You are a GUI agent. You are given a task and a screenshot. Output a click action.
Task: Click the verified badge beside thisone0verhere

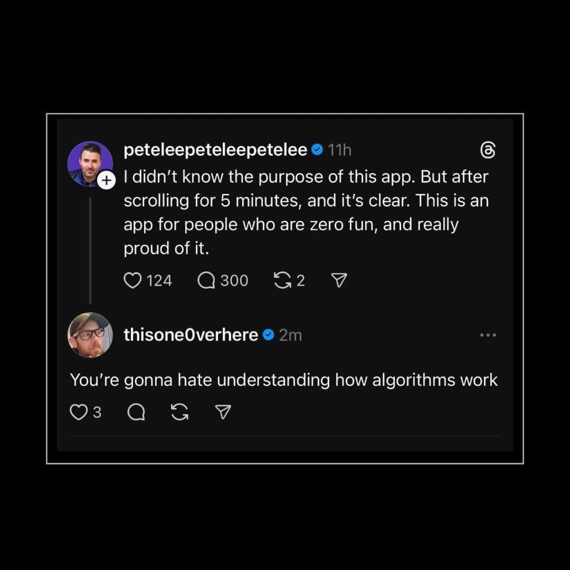coord(268,335)
